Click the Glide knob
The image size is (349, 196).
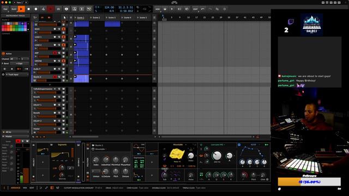coord(263,175)
